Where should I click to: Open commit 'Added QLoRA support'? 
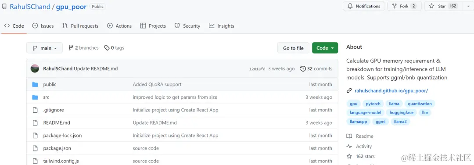(157, 84)
